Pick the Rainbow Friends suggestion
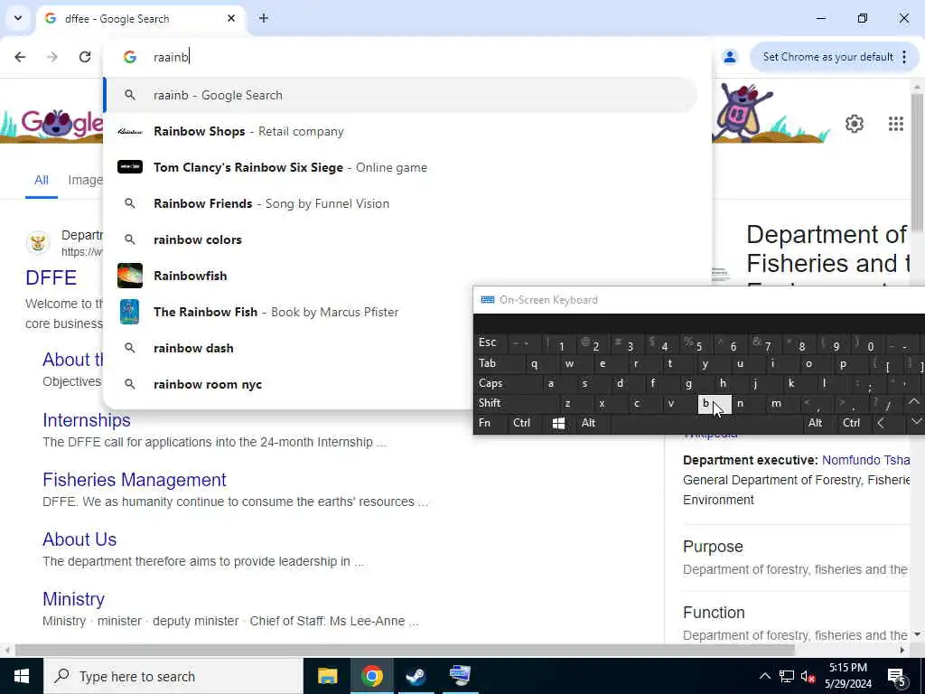The height and width of the screenshot is (694, 925). [x=400, y=203]
